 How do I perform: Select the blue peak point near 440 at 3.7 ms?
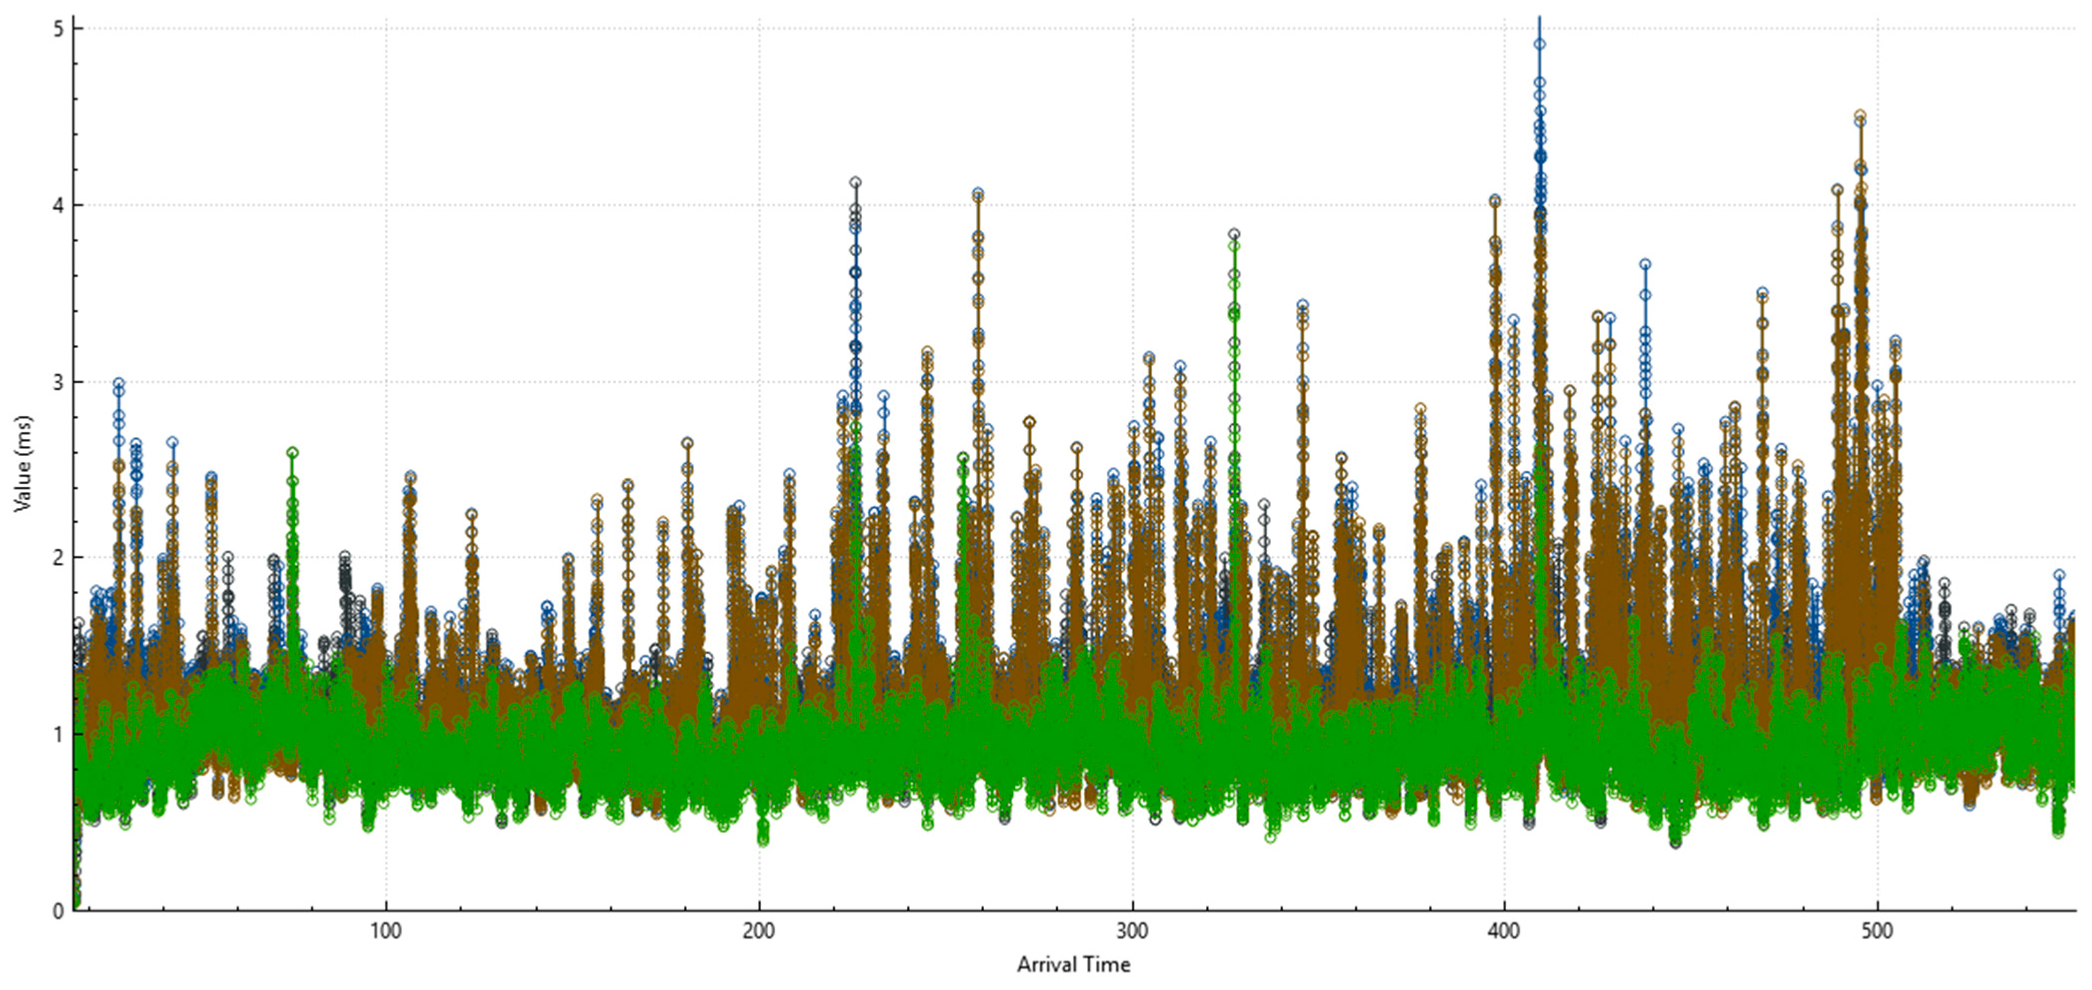point(1645,265)
